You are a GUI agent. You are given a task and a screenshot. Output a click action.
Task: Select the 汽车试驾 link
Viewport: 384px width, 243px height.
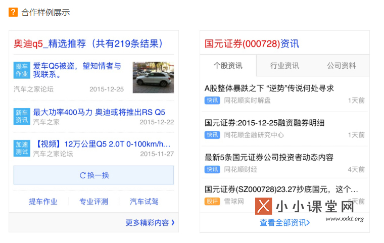[x=144, y=202]
